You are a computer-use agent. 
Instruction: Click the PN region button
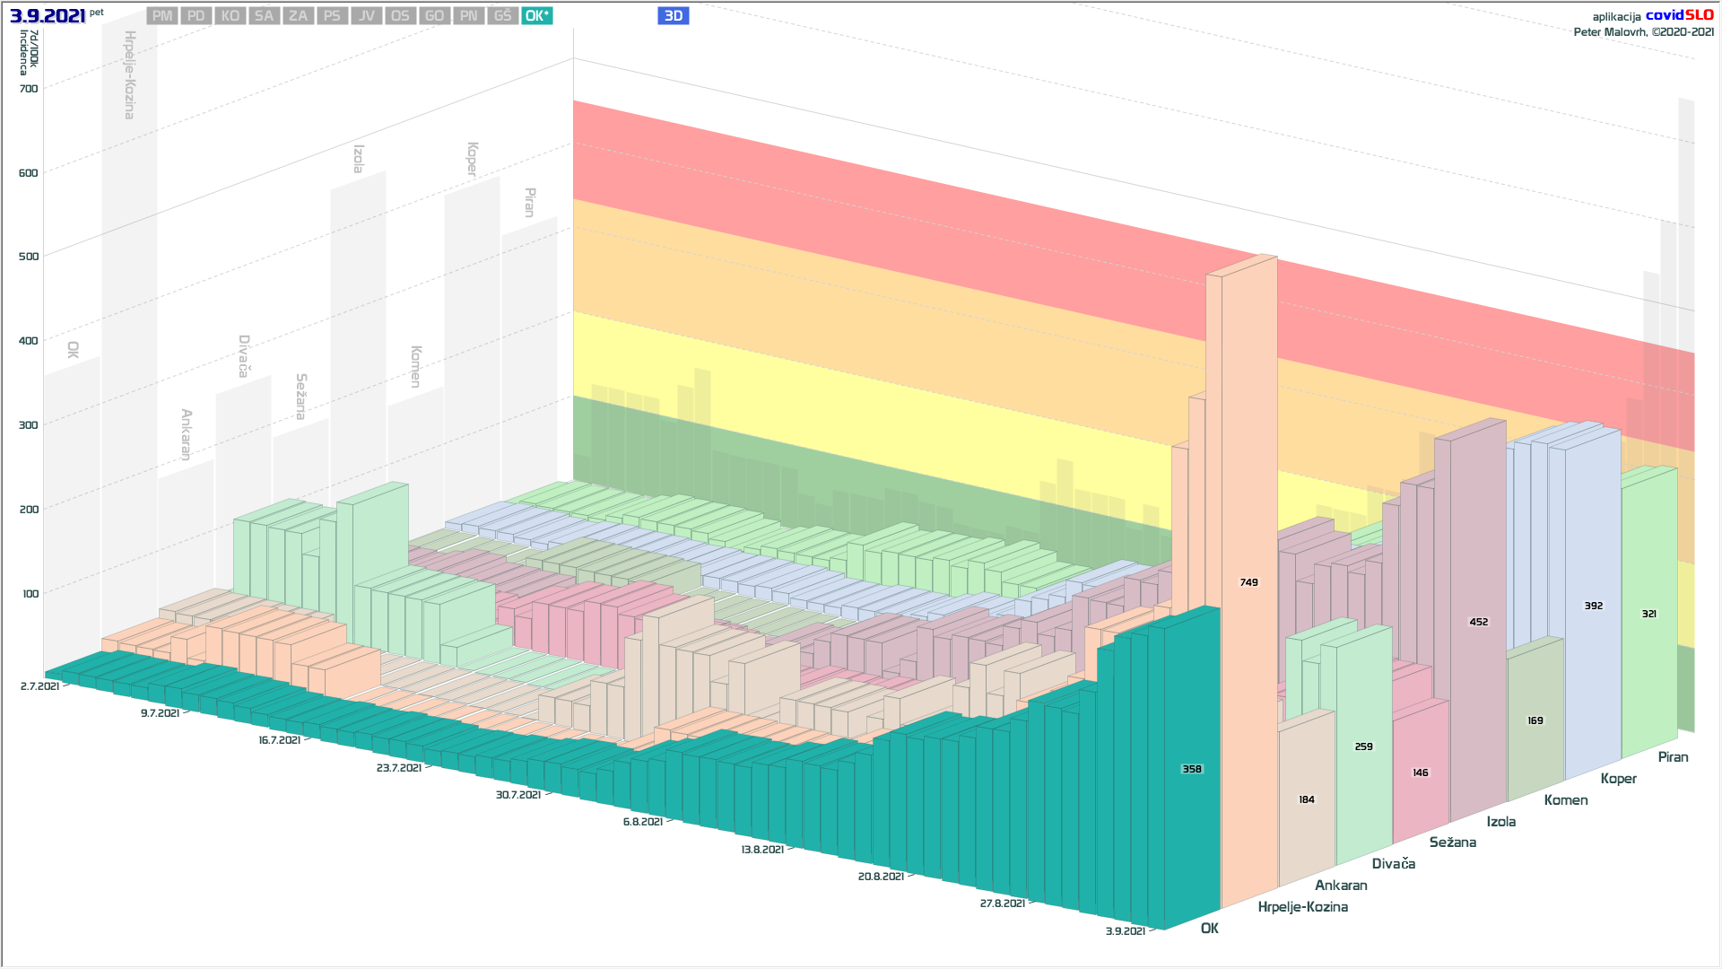tap(468, 16)
